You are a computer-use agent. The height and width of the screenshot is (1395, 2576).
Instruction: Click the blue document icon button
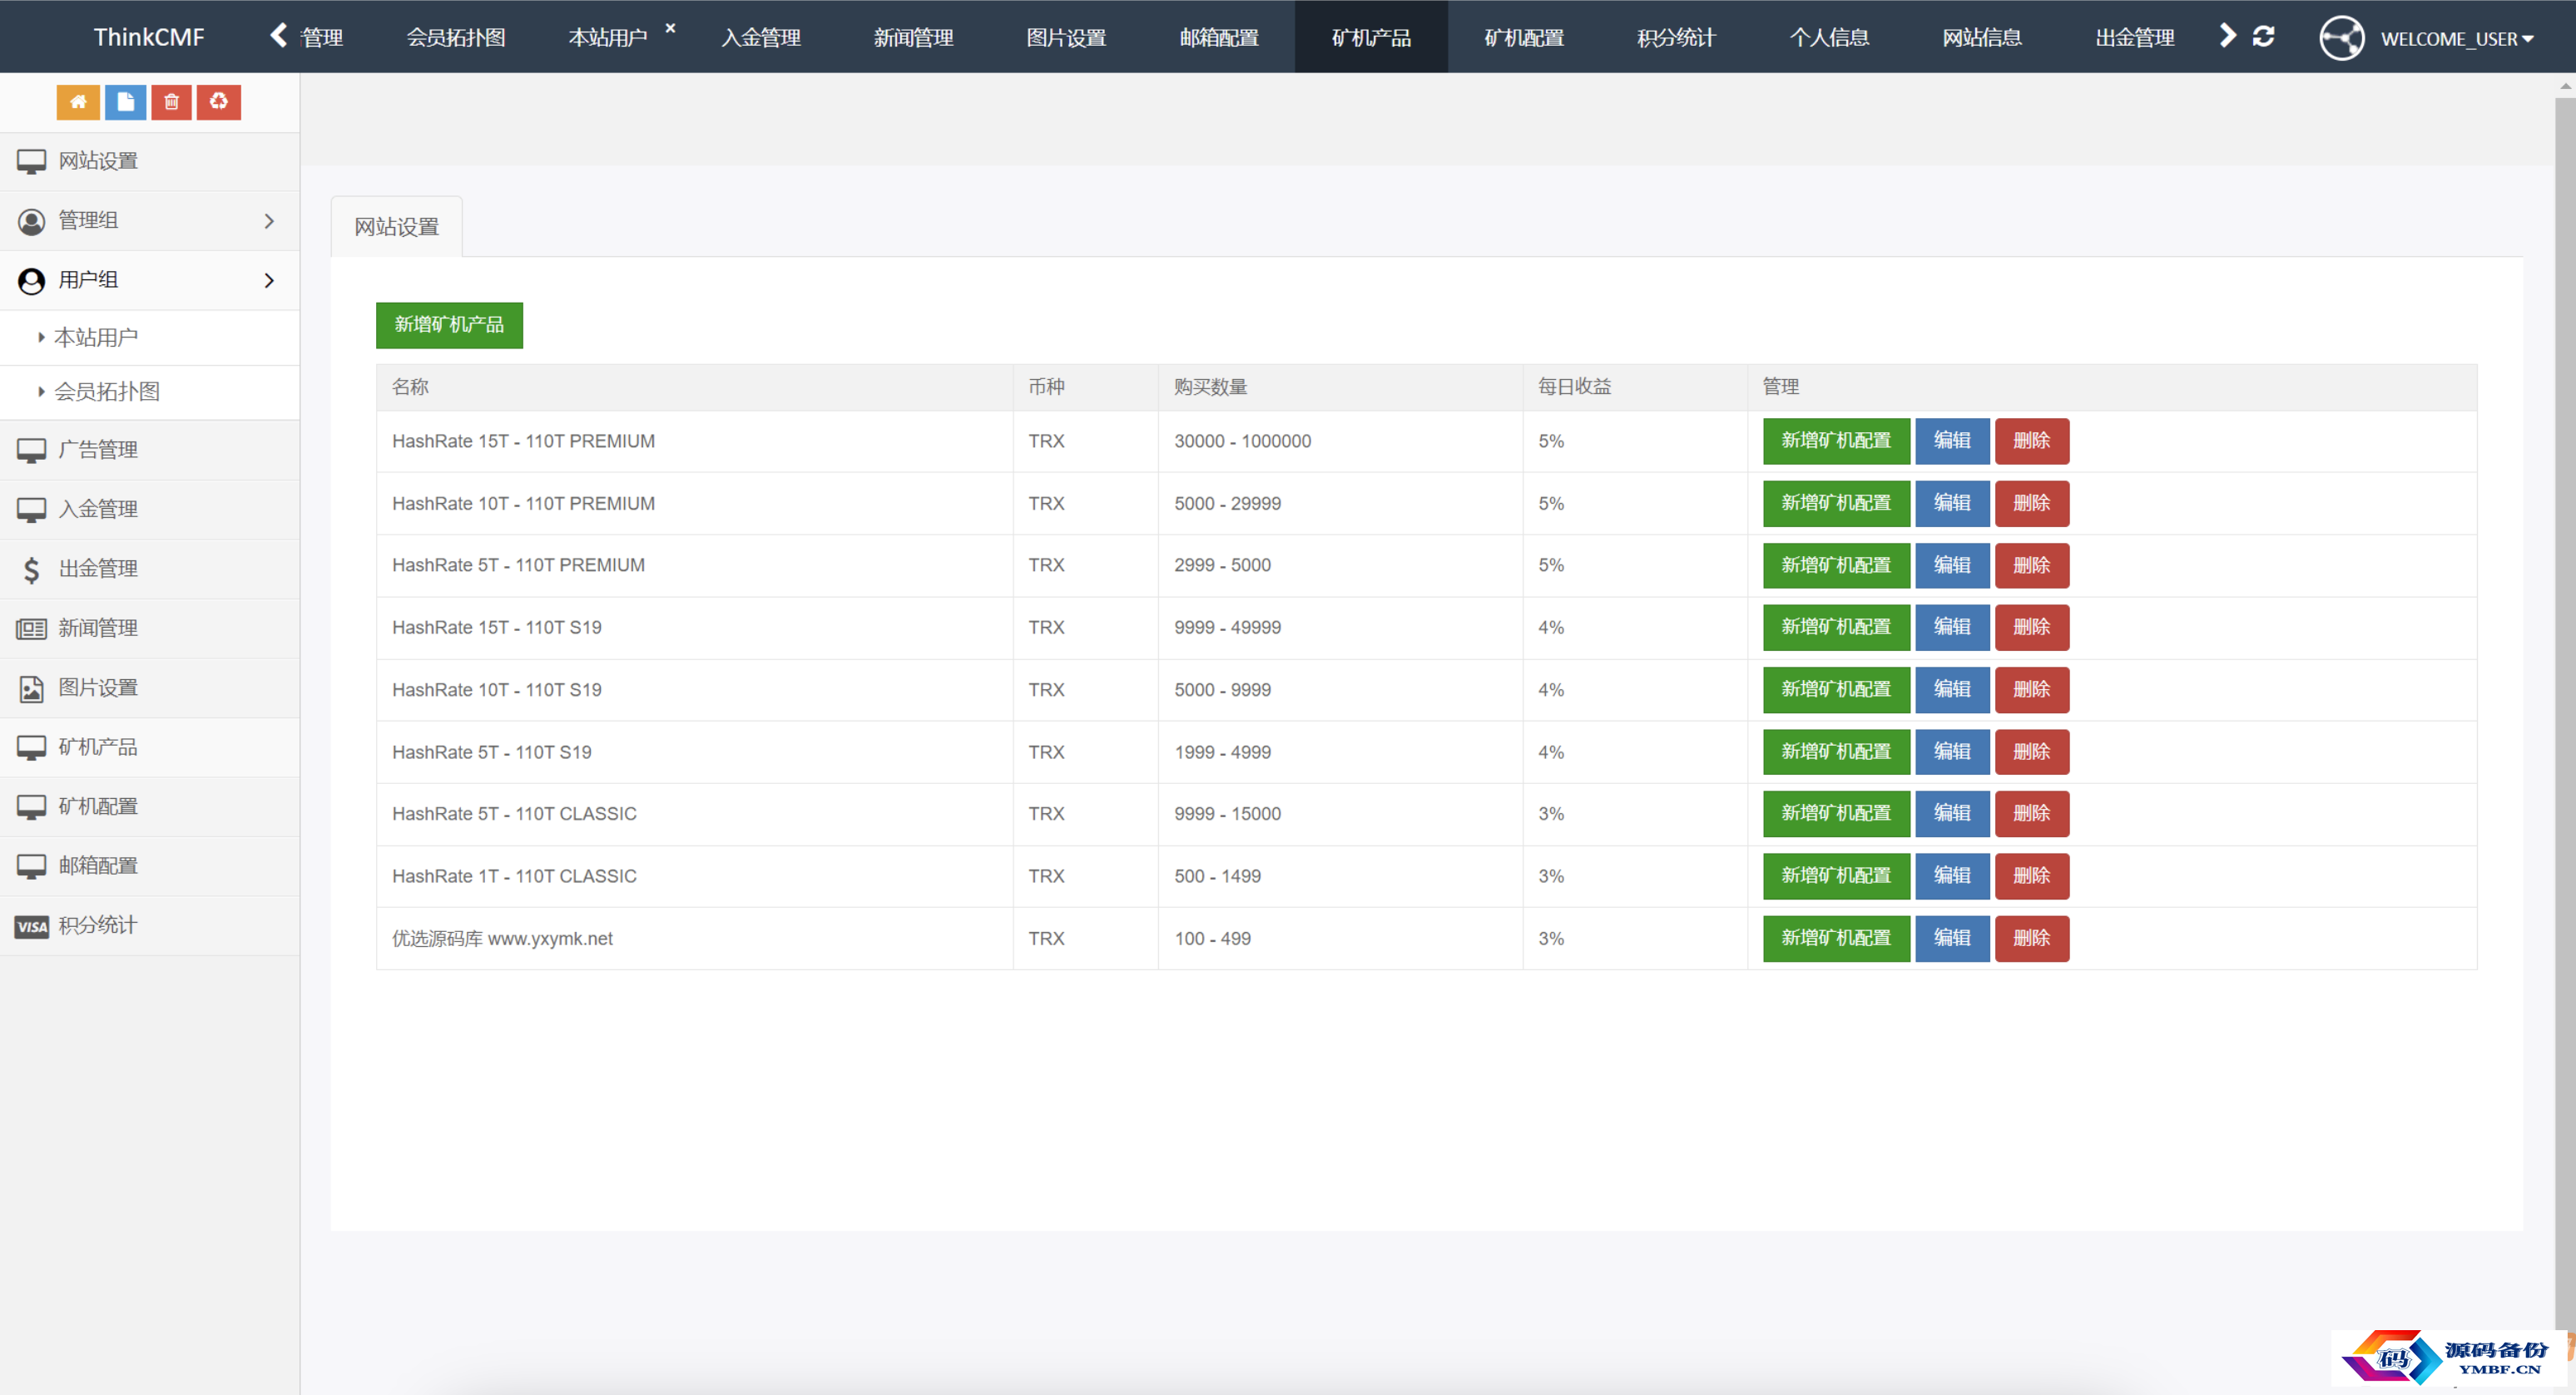click(125, 102)
